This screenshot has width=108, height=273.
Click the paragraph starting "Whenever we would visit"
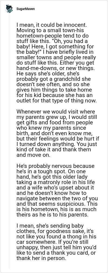(x=58, y=133)
